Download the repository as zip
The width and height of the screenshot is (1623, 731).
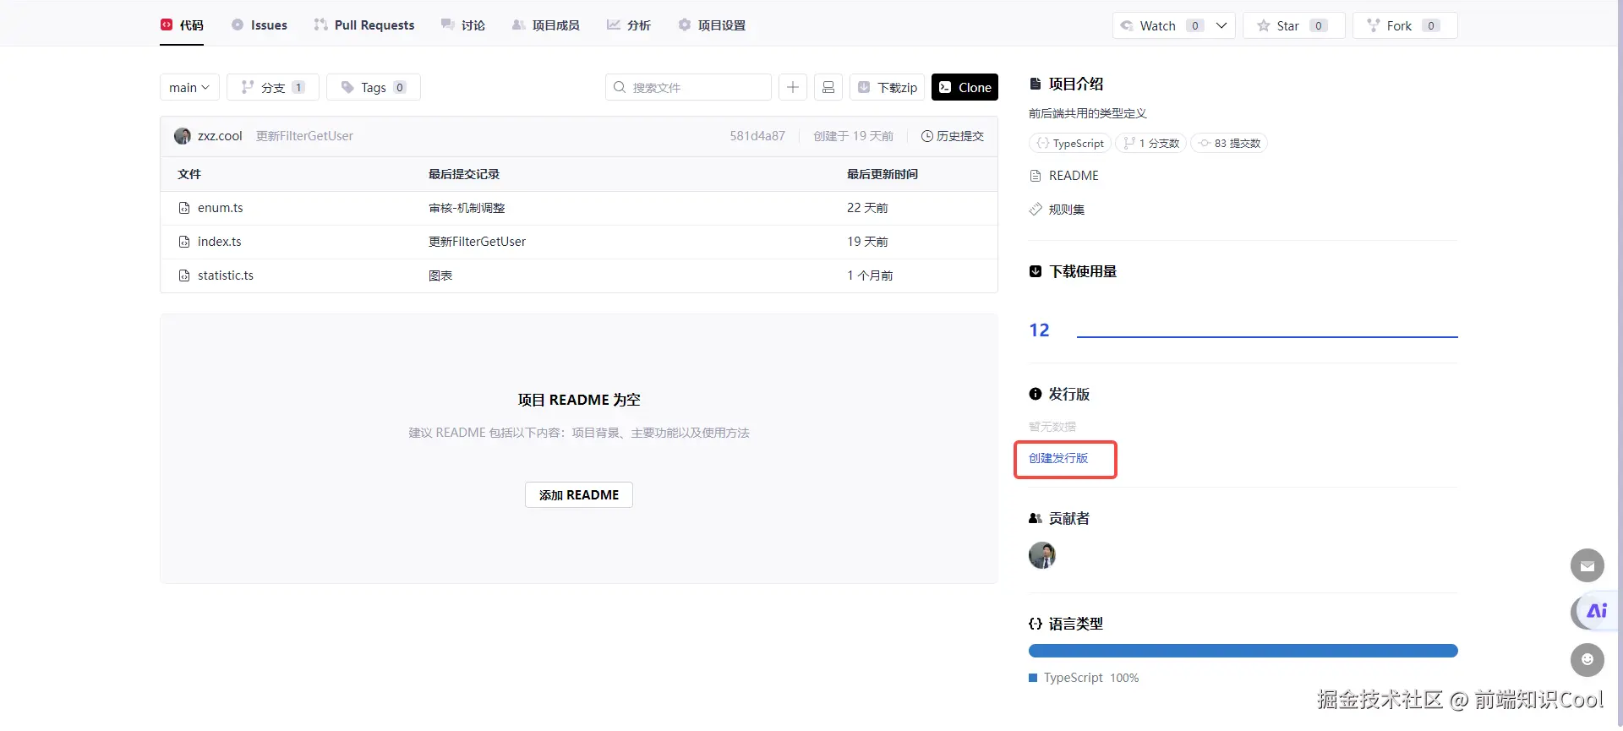pyautogui.click(x=887, y=87)
